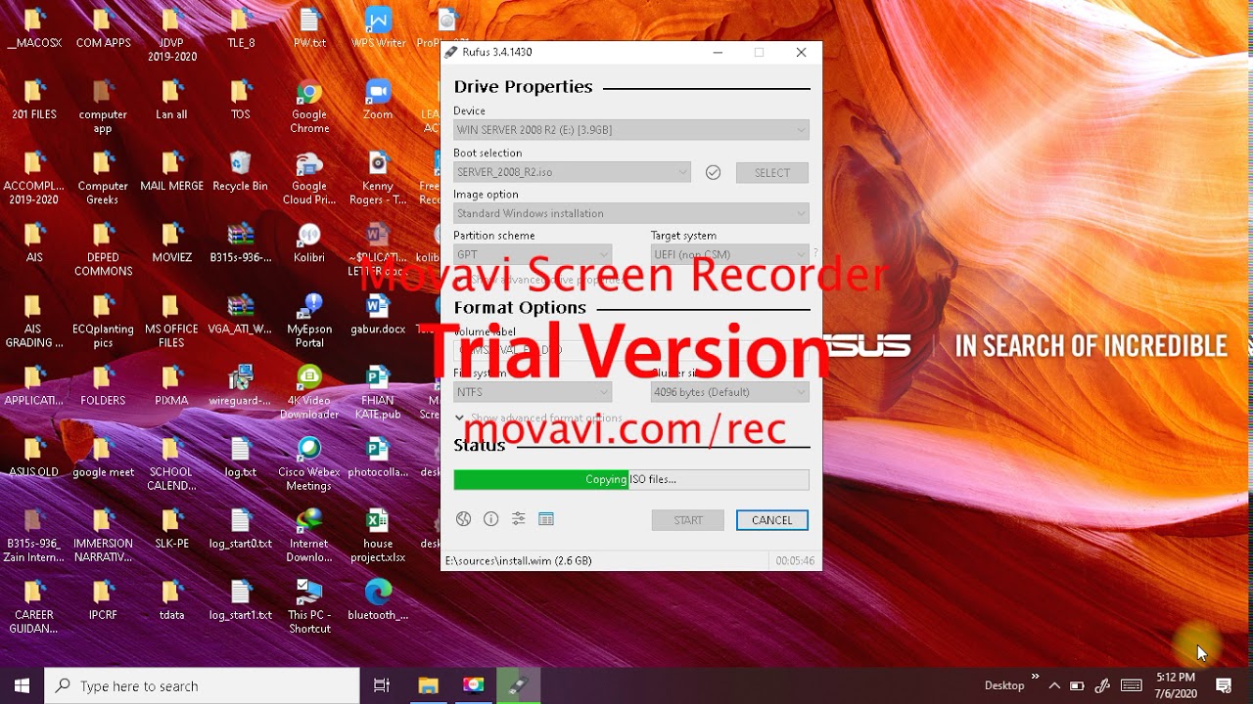Open the File system NTFS dropdown
The height and width of the screenshot is (704, 1253).
click(533, 392)
